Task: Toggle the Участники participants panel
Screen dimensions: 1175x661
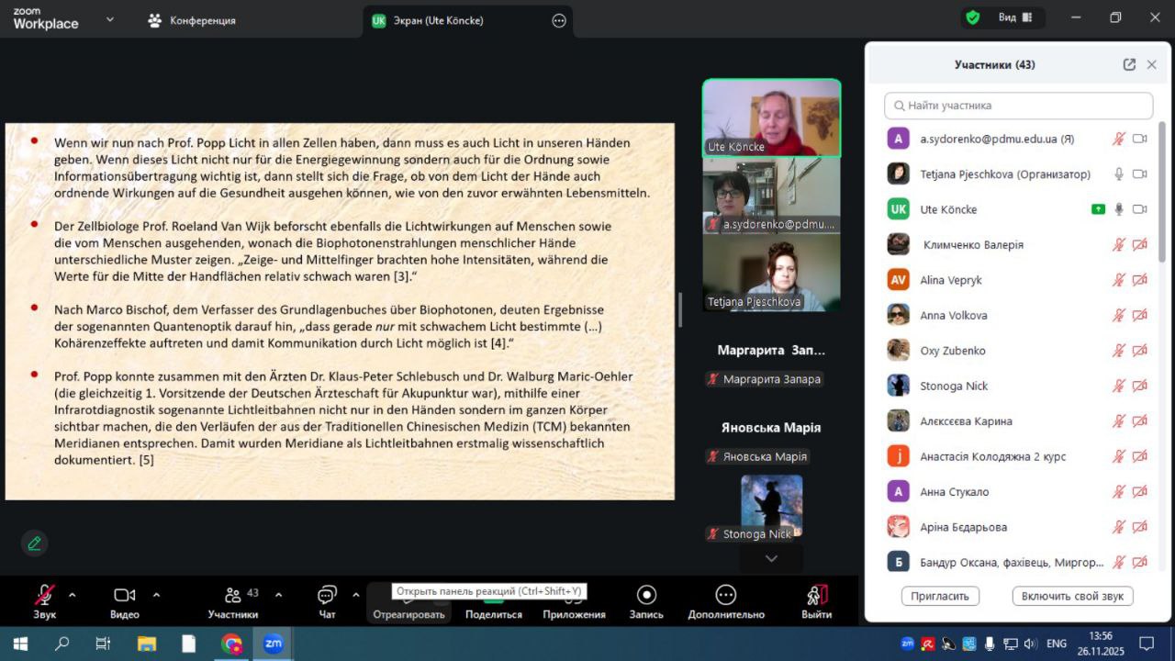Action: (x=233, y=595)
